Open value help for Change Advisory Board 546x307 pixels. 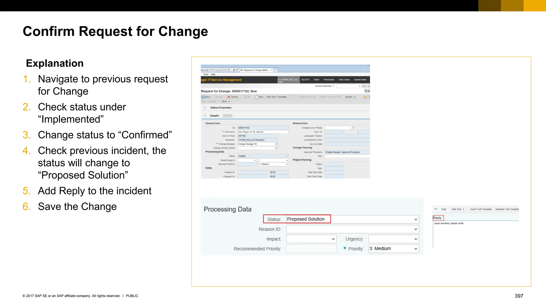click(276, 148)
